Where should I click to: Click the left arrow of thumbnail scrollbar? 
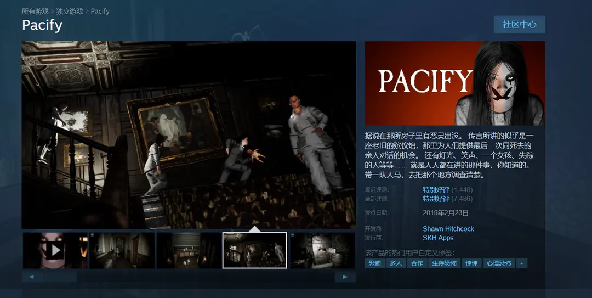(x=32, y=277)
